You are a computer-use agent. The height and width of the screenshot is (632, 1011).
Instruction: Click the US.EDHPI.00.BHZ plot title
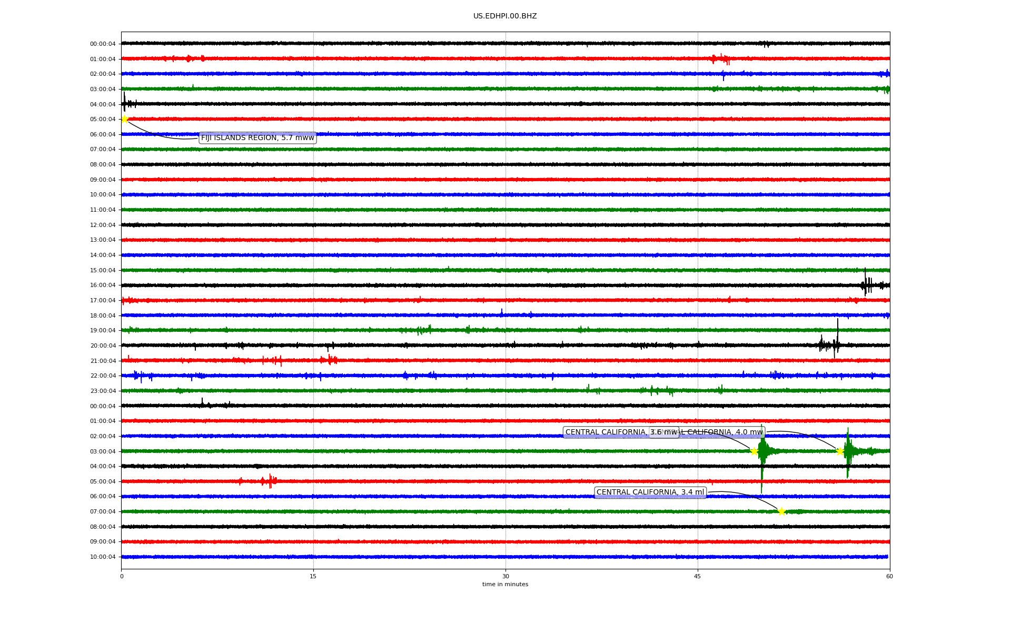coord(505,16)
